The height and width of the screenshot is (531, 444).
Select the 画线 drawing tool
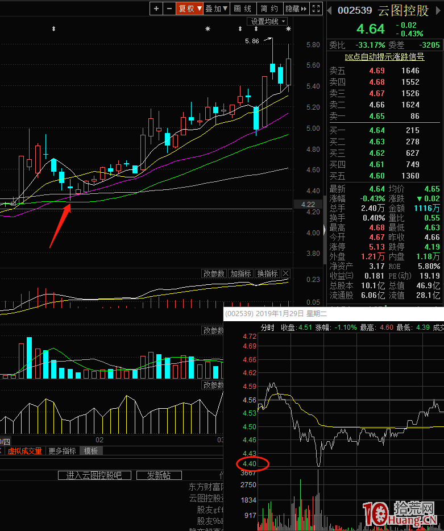(243, 9)
